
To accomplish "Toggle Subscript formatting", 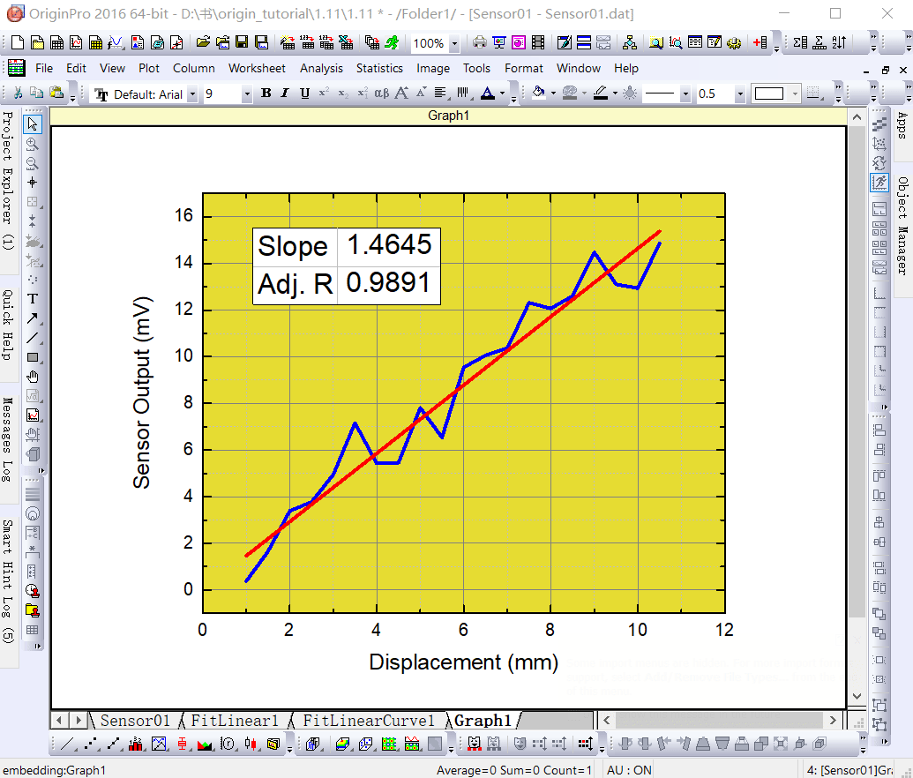I will pos(343,94).
